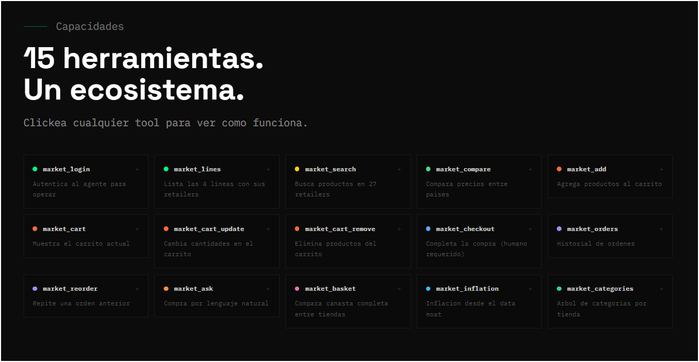Screen dimensions: 699x362
Task: Expand the market_categories card plus sign
Action: 661,289
